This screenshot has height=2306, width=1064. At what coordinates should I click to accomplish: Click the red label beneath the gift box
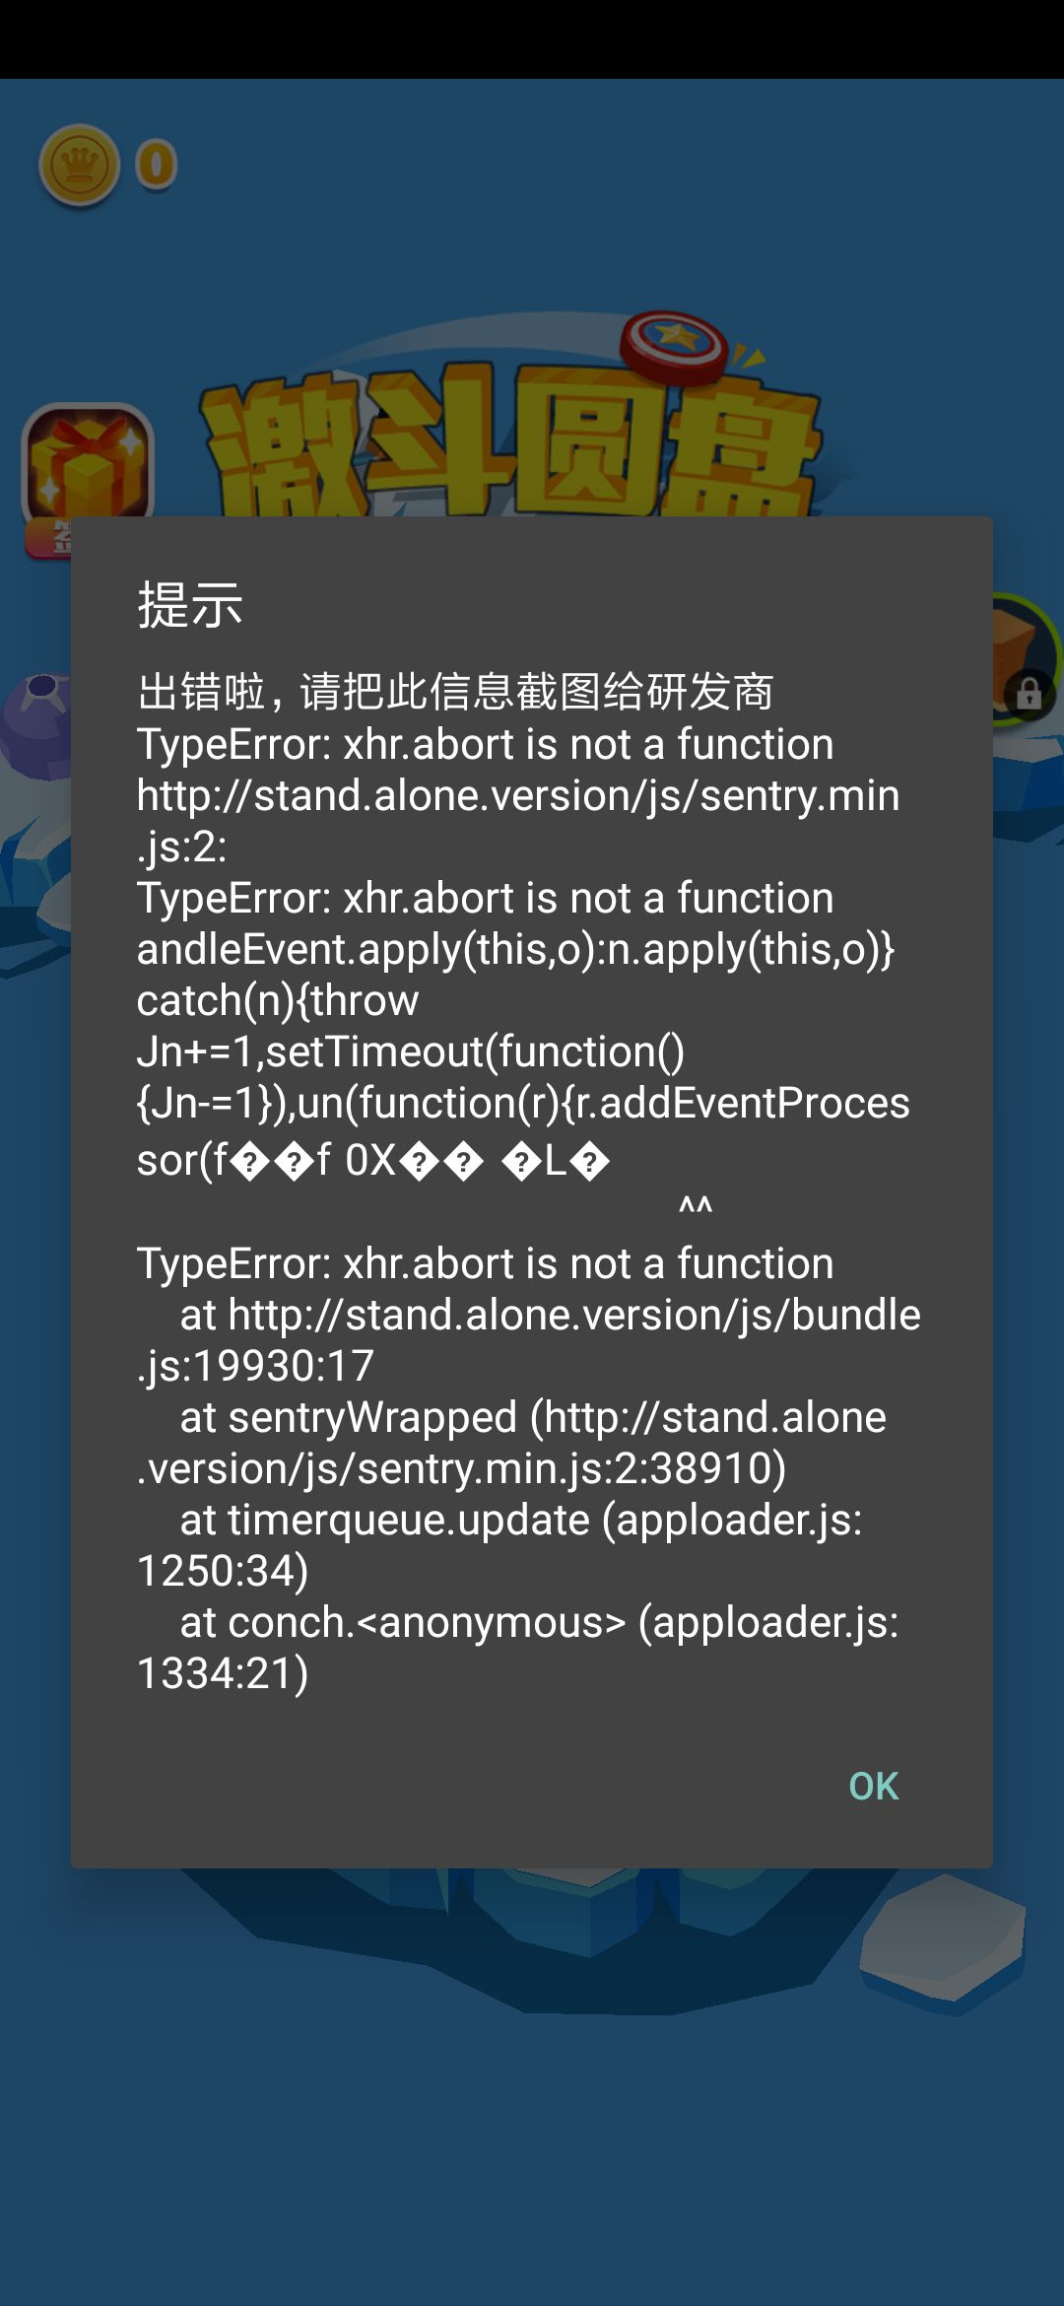pos(48,538)
